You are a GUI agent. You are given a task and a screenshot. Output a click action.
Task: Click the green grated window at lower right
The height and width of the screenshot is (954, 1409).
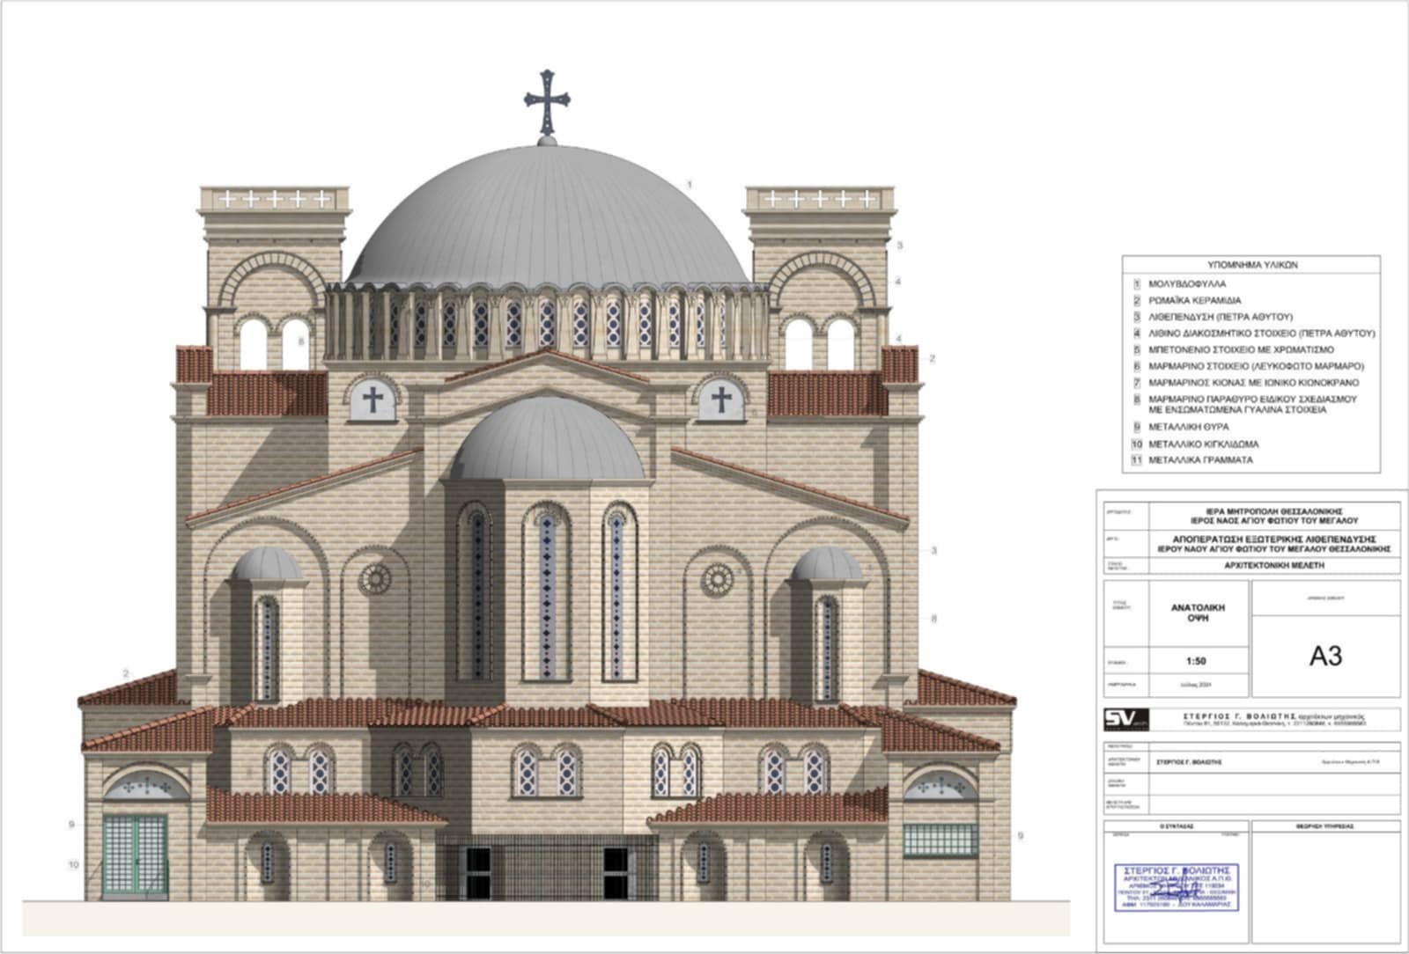click(940, 840)
